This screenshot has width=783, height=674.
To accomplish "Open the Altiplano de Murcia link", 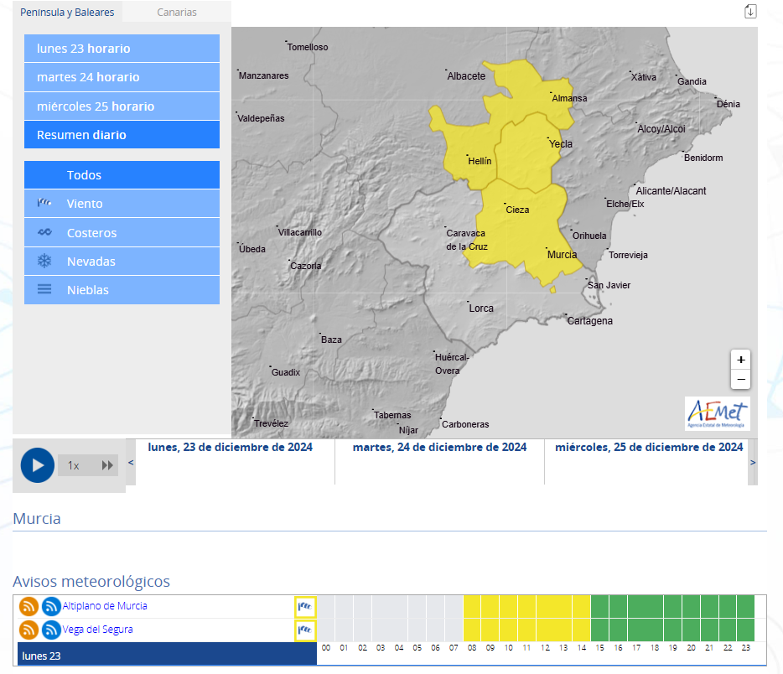I will (105, 606).
